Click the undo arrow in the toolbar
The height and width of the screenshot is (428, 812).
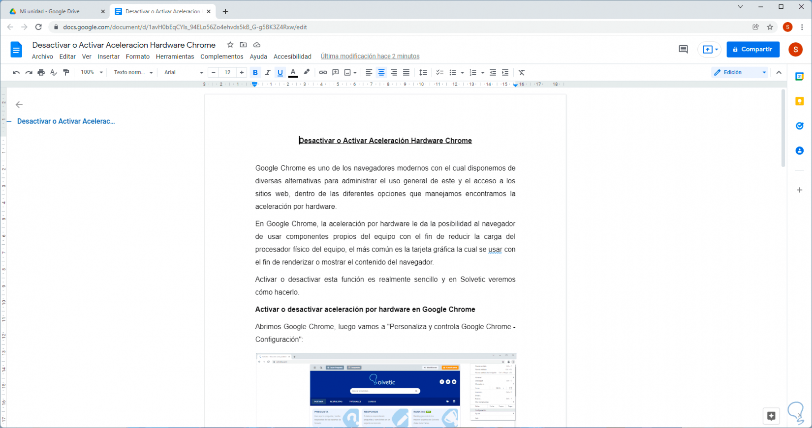(16, 73)
